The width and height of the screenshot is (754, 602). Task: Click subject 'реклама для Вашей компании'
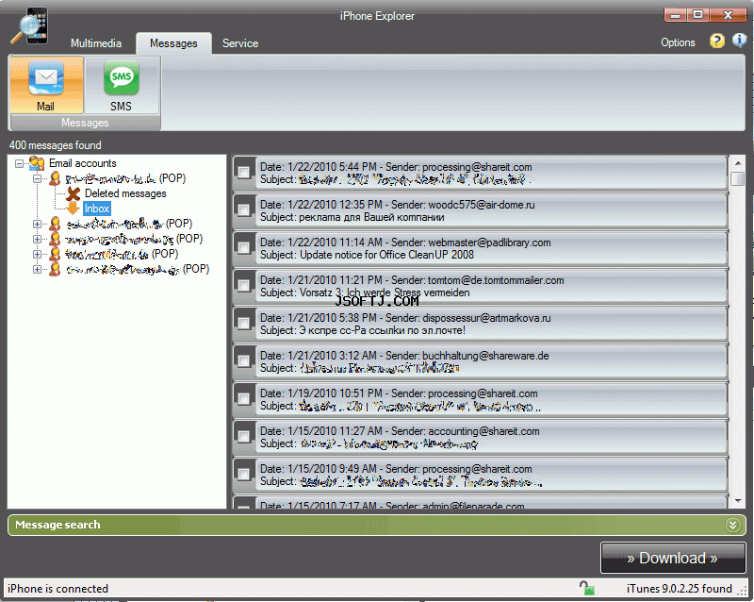pos(371,217)
